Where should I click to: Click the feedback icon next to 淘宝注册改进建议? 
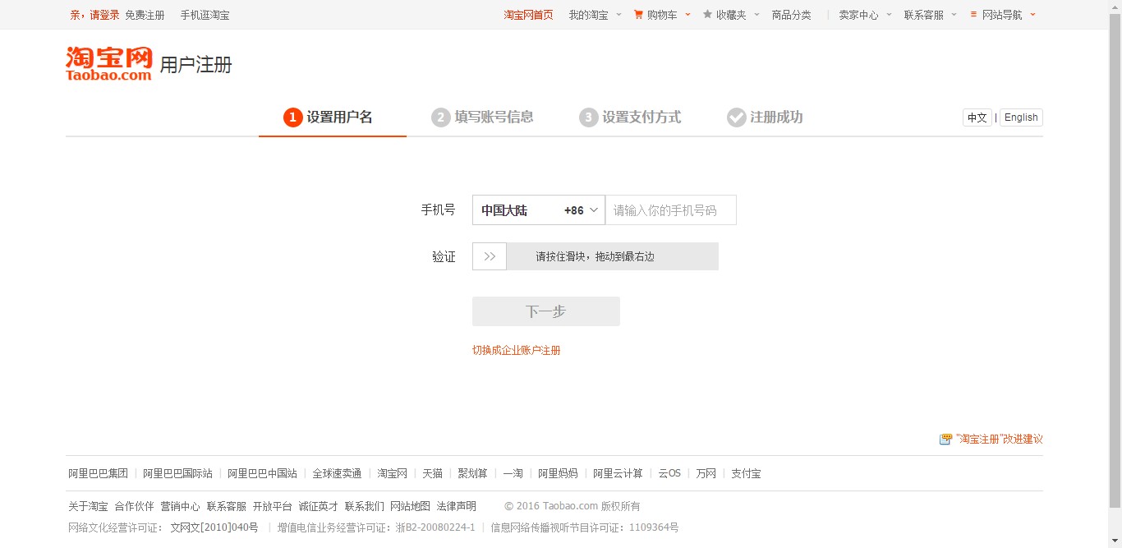point(945,440)
